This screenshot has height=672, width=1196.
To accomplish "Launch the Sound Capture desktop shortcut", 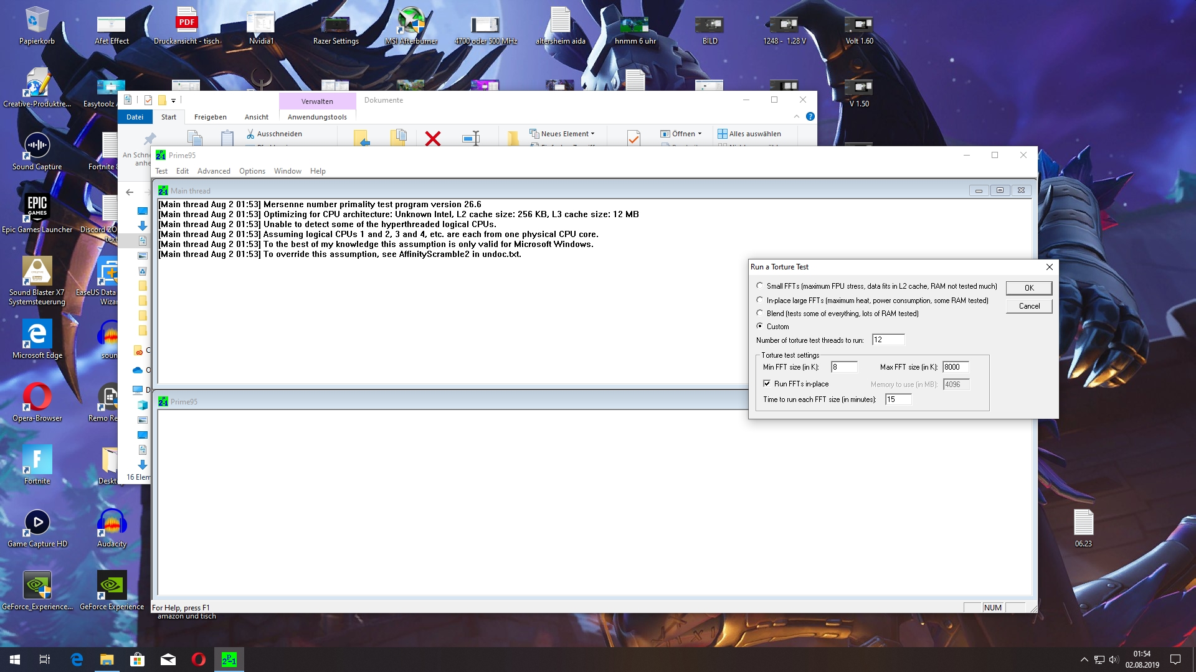I will [x=37, y=151].
